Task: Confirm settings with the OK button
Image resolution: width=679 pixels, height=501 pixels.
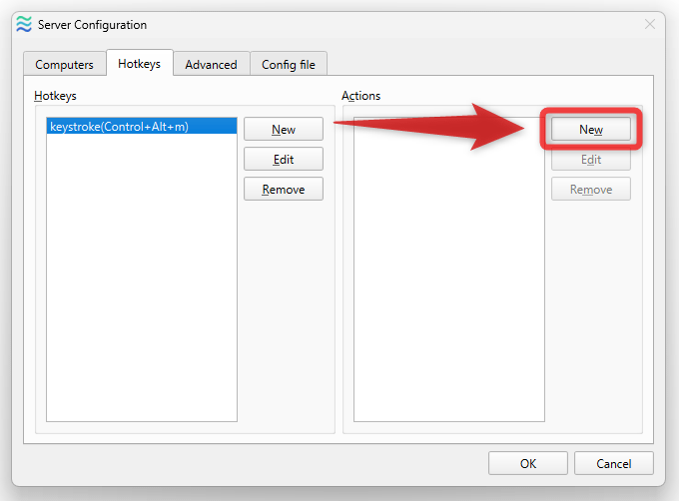Action: tap(528, 463)
